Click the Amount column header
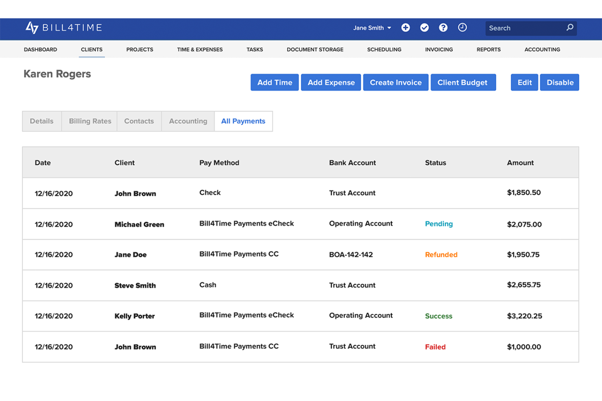The image size is (602, 401). 520,163
